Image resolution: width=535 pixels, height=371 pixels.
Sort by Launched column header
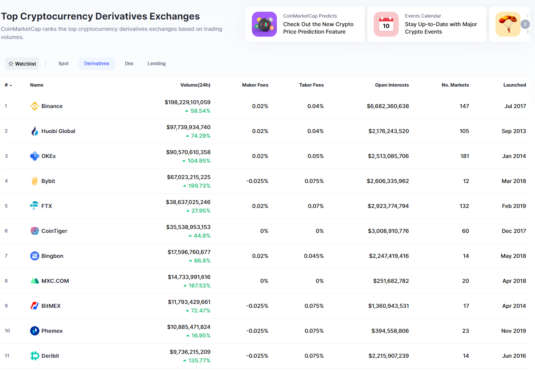(514, 85)
